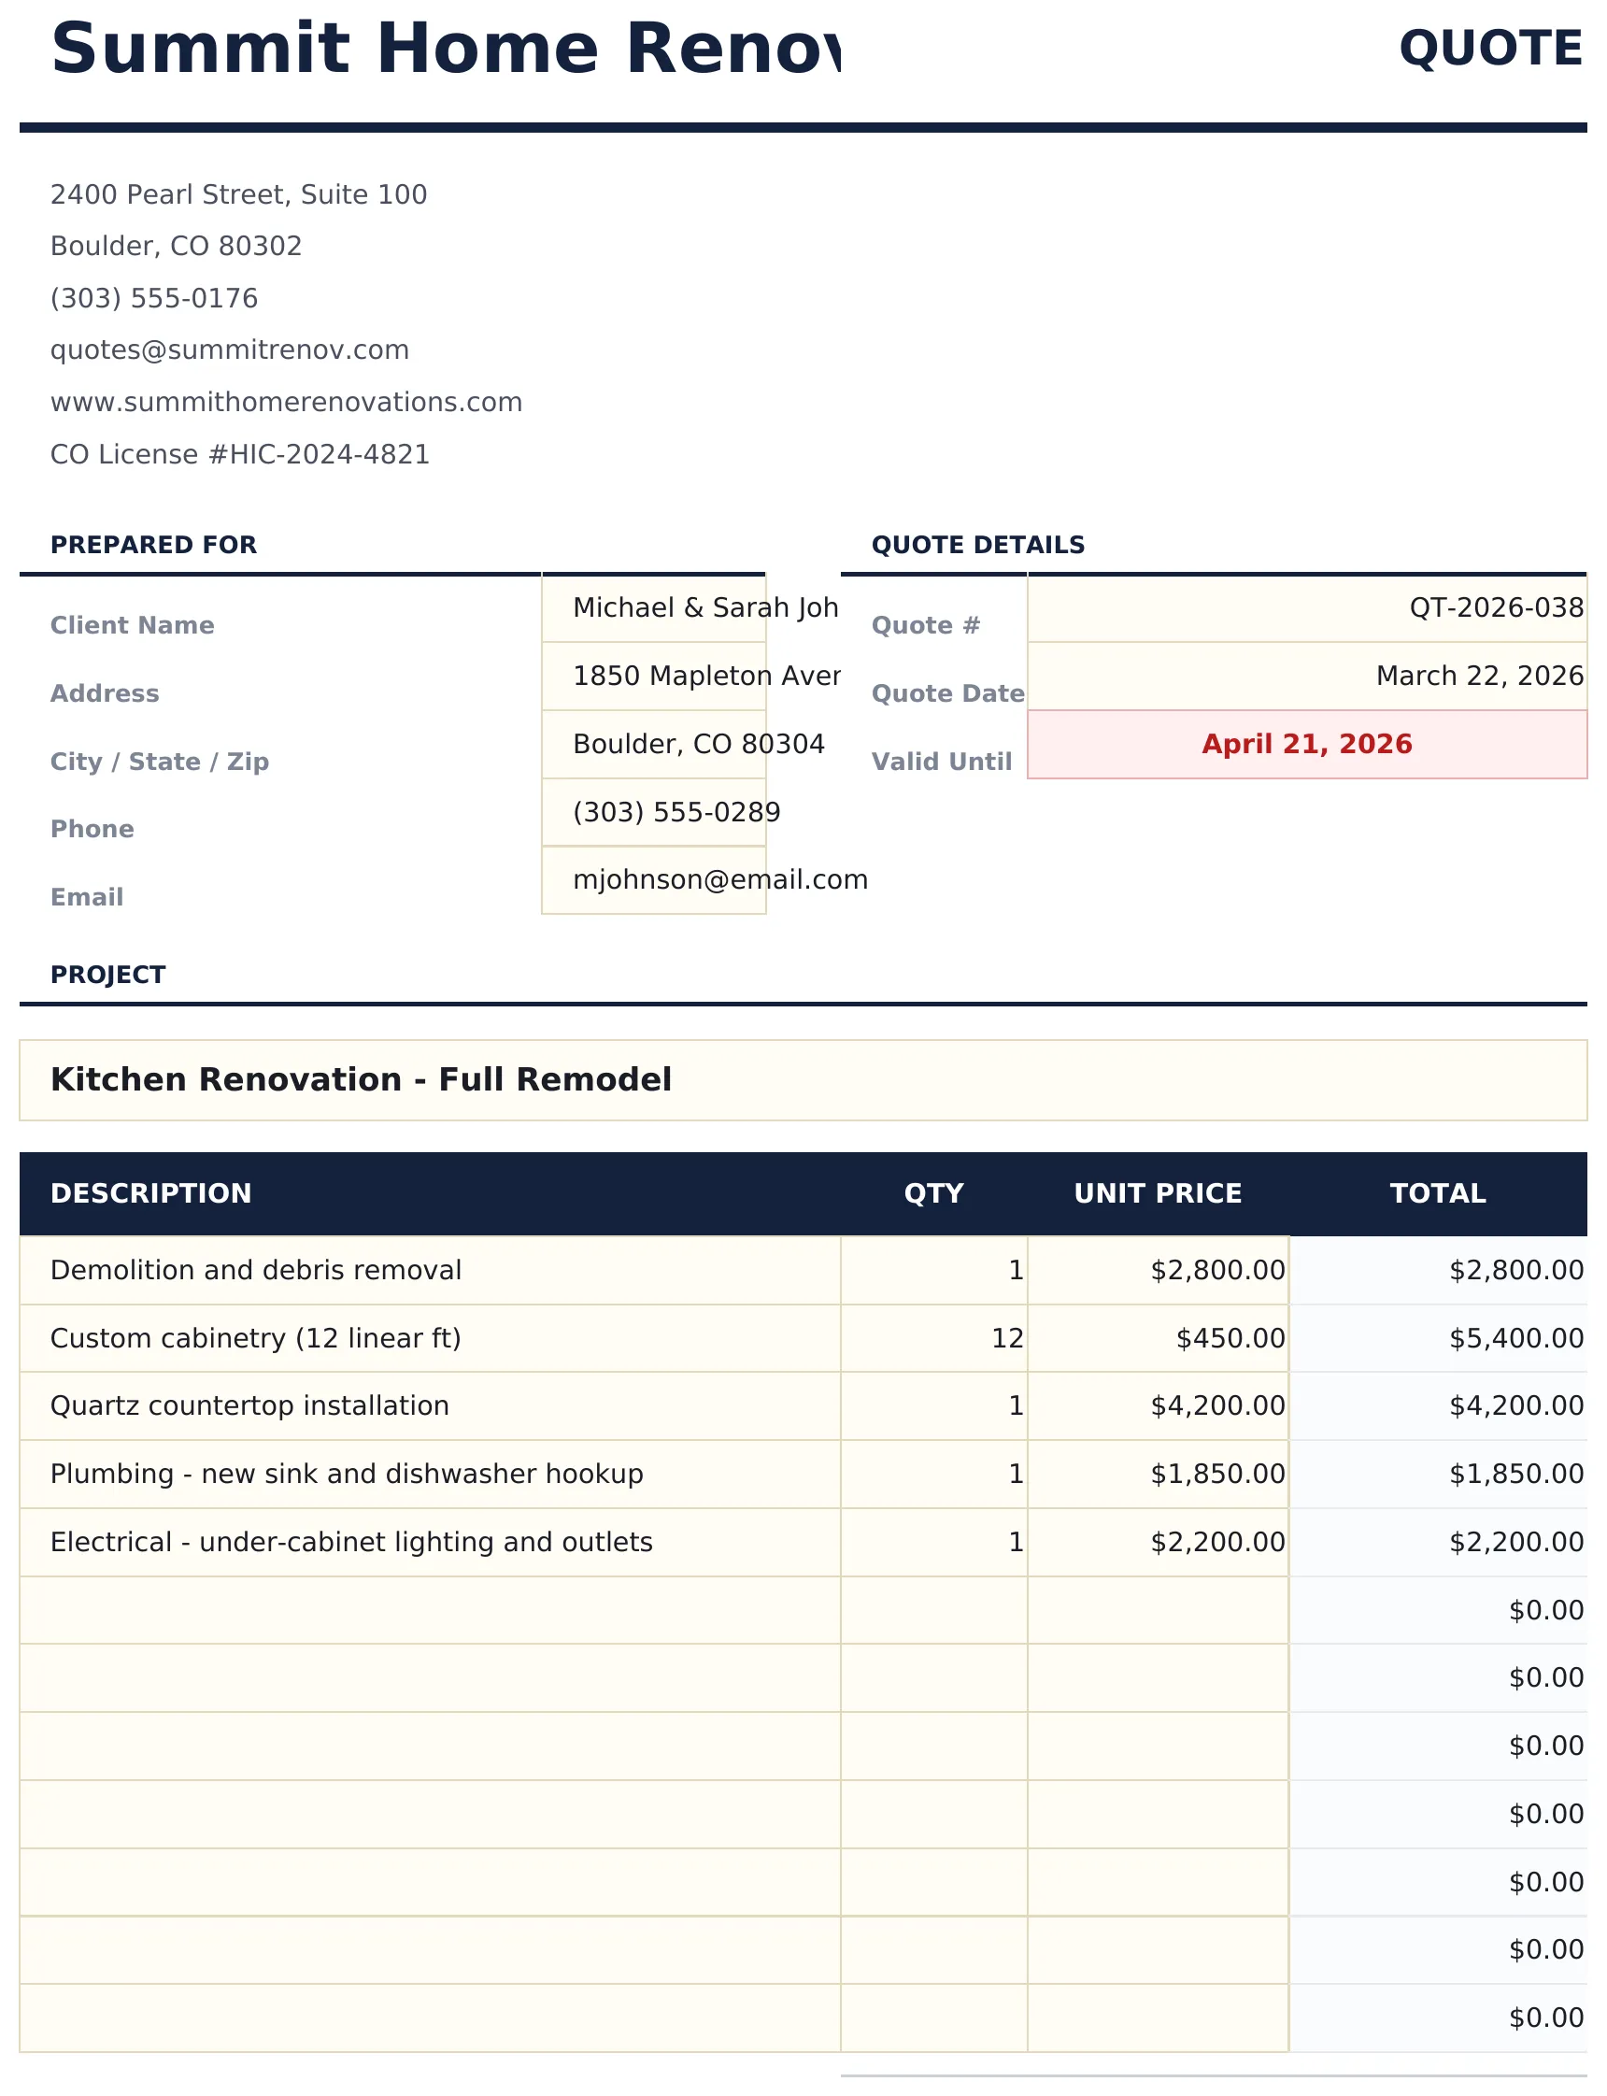The image size is (1607, 2096).
Task: Click the quotes@summitrenov.com email address
Action: pyautogui.click(x=230, y=350)
